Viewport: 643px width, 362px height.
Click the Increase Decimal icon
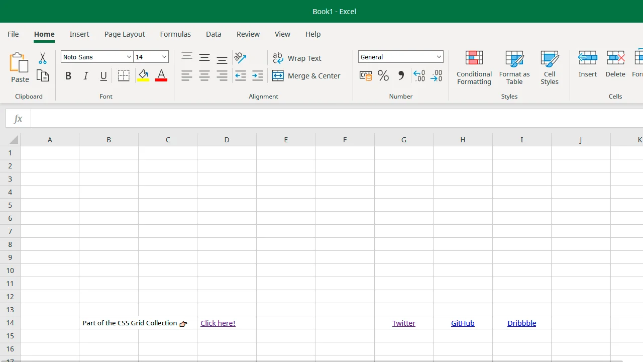point(419,75)
